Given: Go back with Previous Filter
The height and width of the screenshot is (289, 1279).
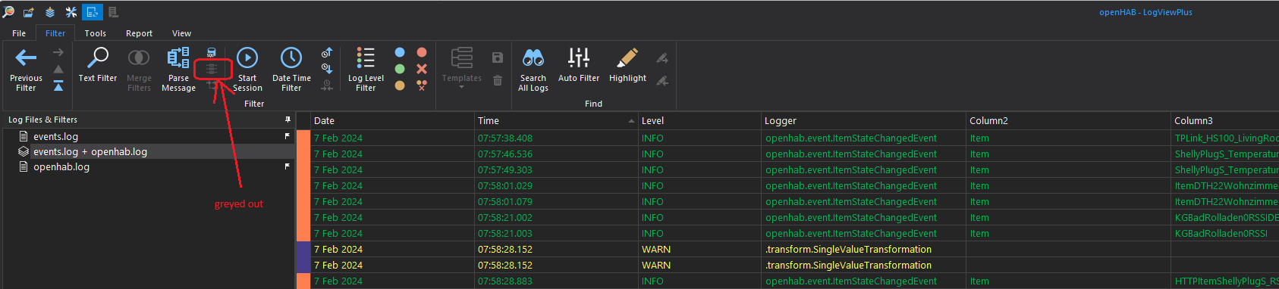Looking at the screenshot, I should tap(26, 70).
